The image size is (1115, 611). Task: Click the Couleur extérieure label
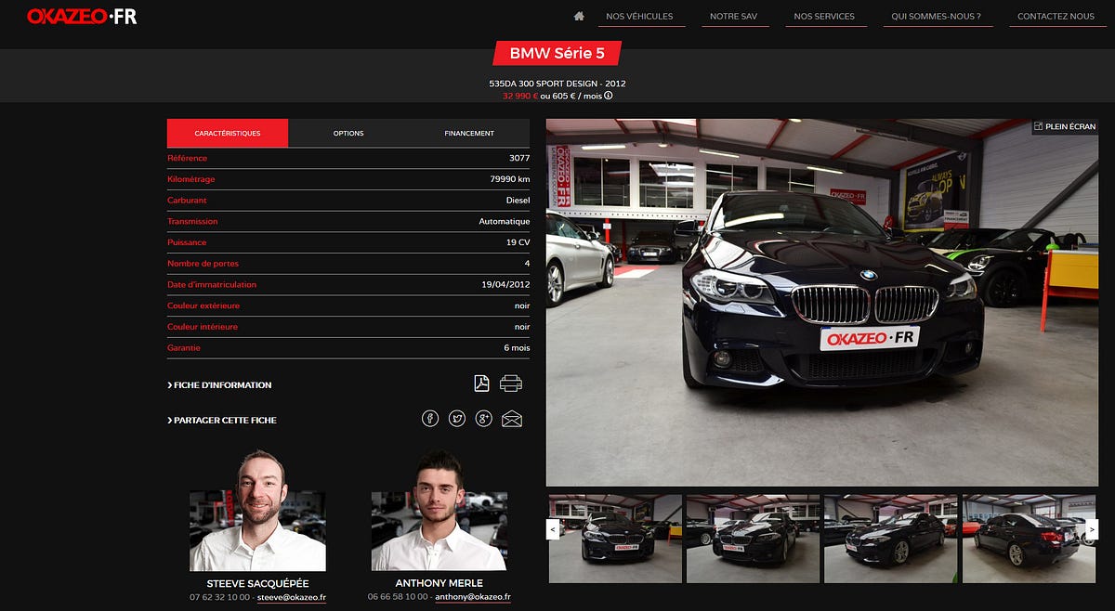pyautogui.click(x=203, y=305)
